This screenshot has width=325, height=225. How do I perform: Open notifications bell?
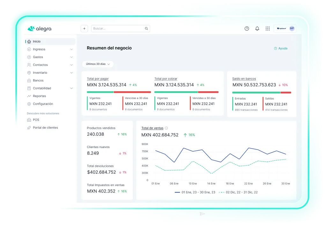257,29
